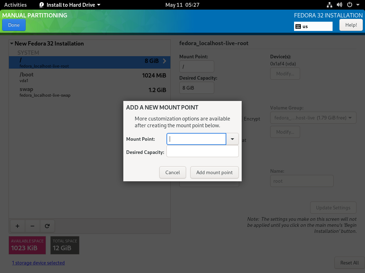Cancel the add mount point dialog

pos(173,172)
